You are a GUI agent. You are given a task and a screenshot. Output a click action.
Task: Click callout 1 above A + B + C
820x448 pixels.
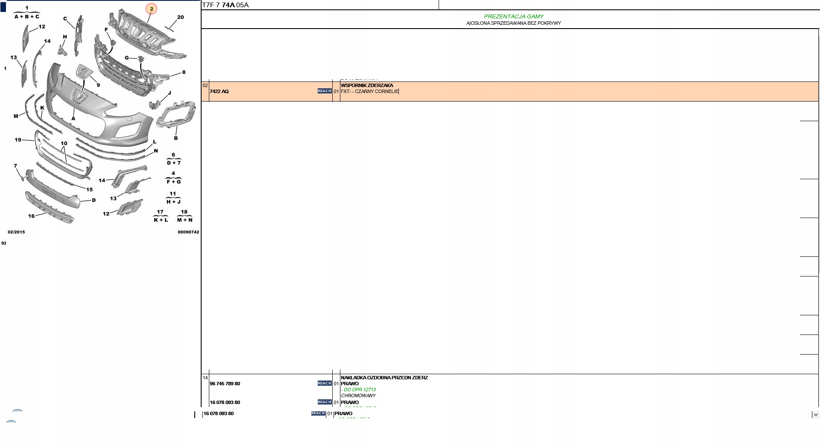click(x=27, y=8)
